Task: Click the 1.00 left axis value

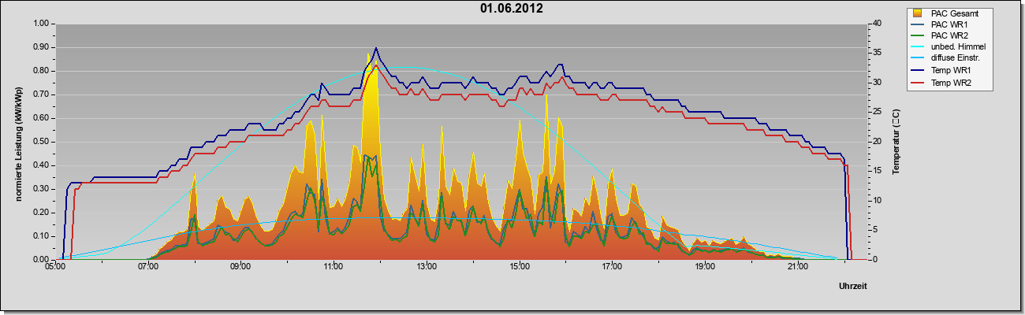Action: click(41, 24)
